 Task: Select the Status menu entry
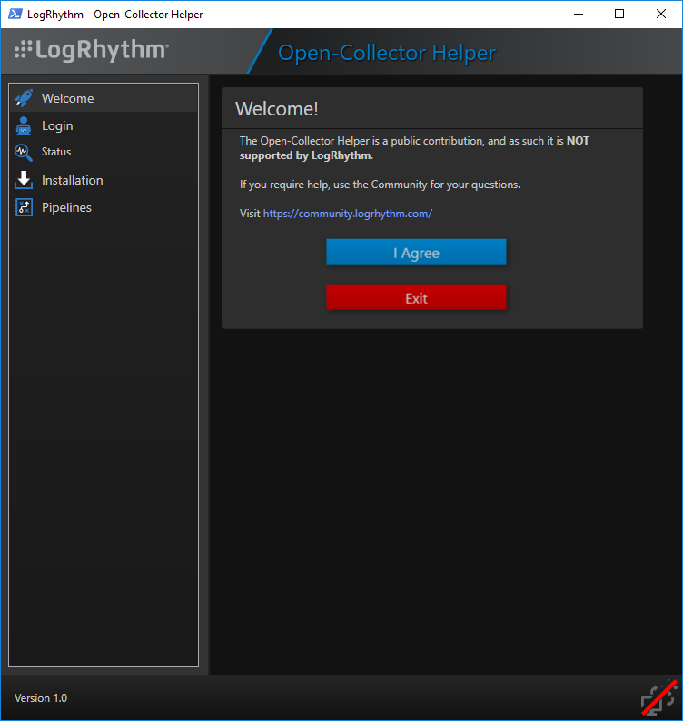[104, 152]
